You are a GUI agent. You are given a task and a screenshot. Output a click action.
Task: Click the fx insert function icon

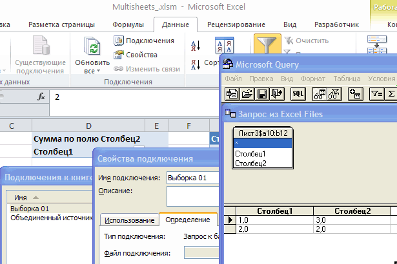[41, 97]
